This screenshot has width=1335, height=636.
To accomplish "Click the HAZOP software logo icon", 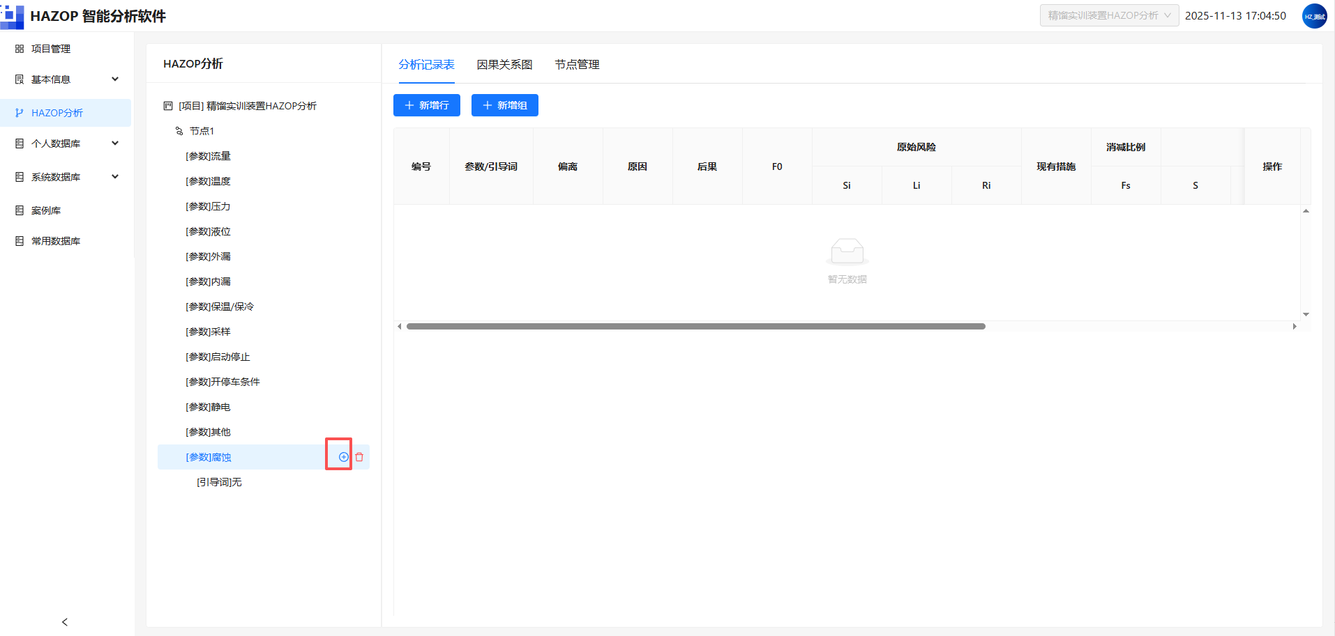I will pos(13,16).
